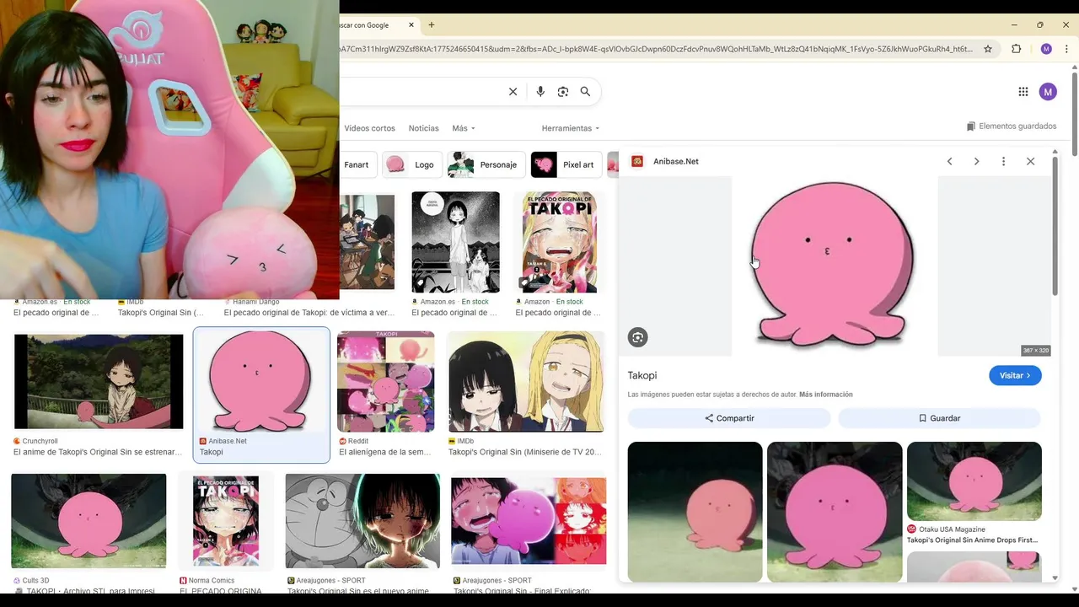
Task: Open Chrome extensions puzzle icon
Action: [x=1016, y=49]
